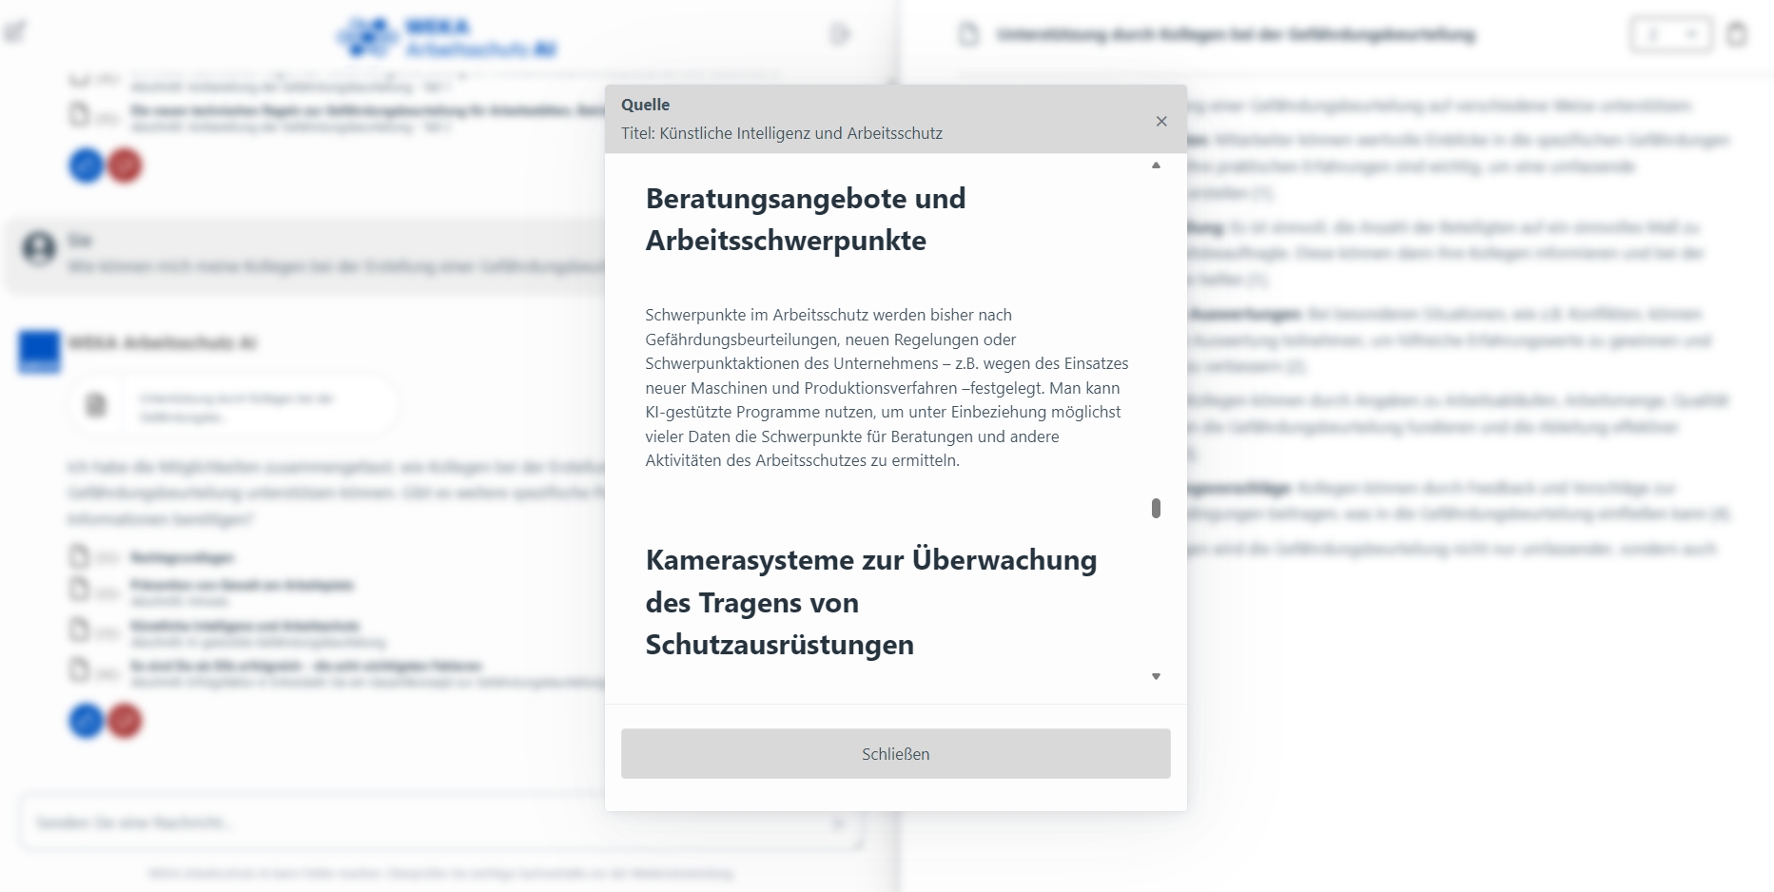Click the scrollbar thumb in the source dialog
Screen dimensions: 1774x892
pyautogui.click(x=1157, y=509)
